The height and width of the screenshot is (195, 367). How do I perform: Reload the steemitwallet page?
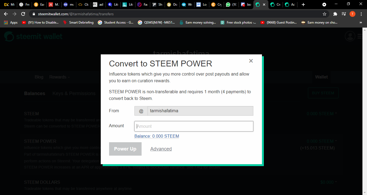pyautogui.click(x=23, y=14)
